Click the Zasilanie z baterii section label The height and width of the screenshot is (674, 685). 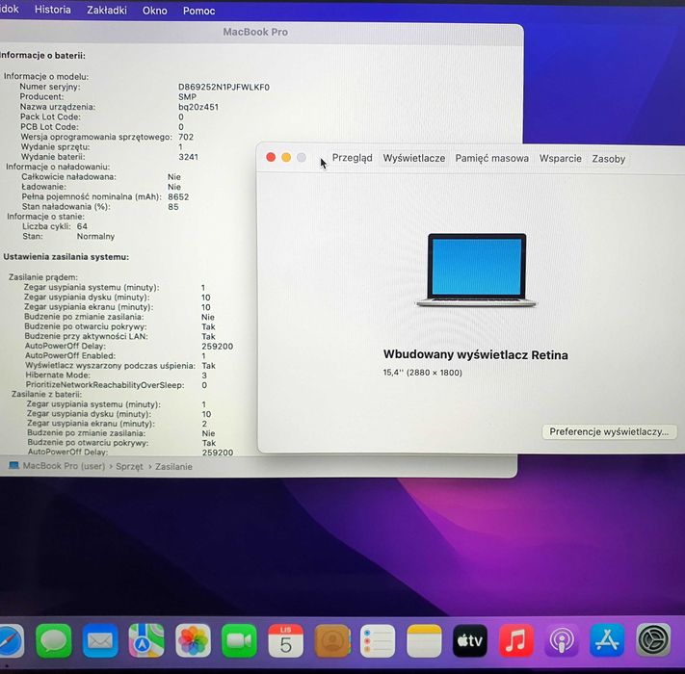(x=46, y=394)
